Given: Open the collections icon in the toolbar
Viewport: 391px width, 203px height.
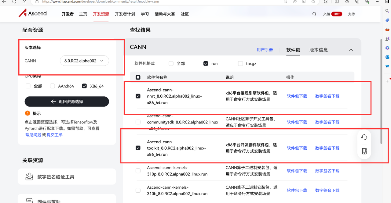Looking at the screenshot, I should point(357,2).
